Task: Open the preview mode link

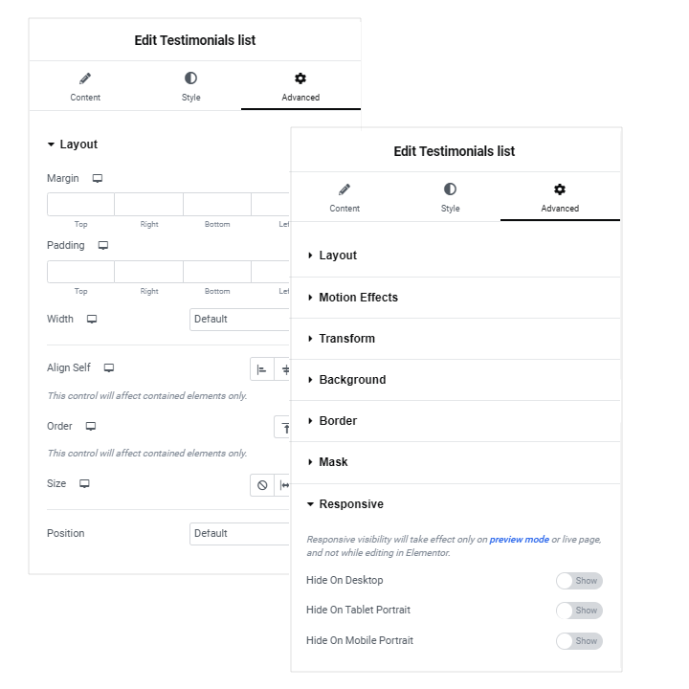Action: (x=519, y=539)
